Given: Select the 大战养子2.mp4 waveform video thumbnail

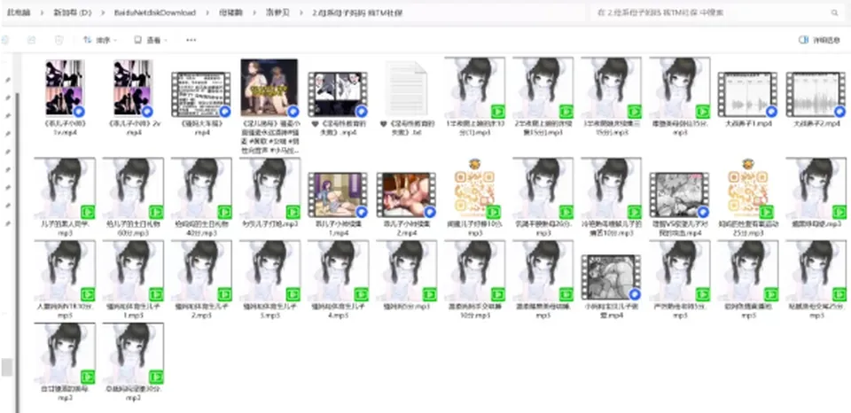Looking at the screenshot, I should point(816,94).
